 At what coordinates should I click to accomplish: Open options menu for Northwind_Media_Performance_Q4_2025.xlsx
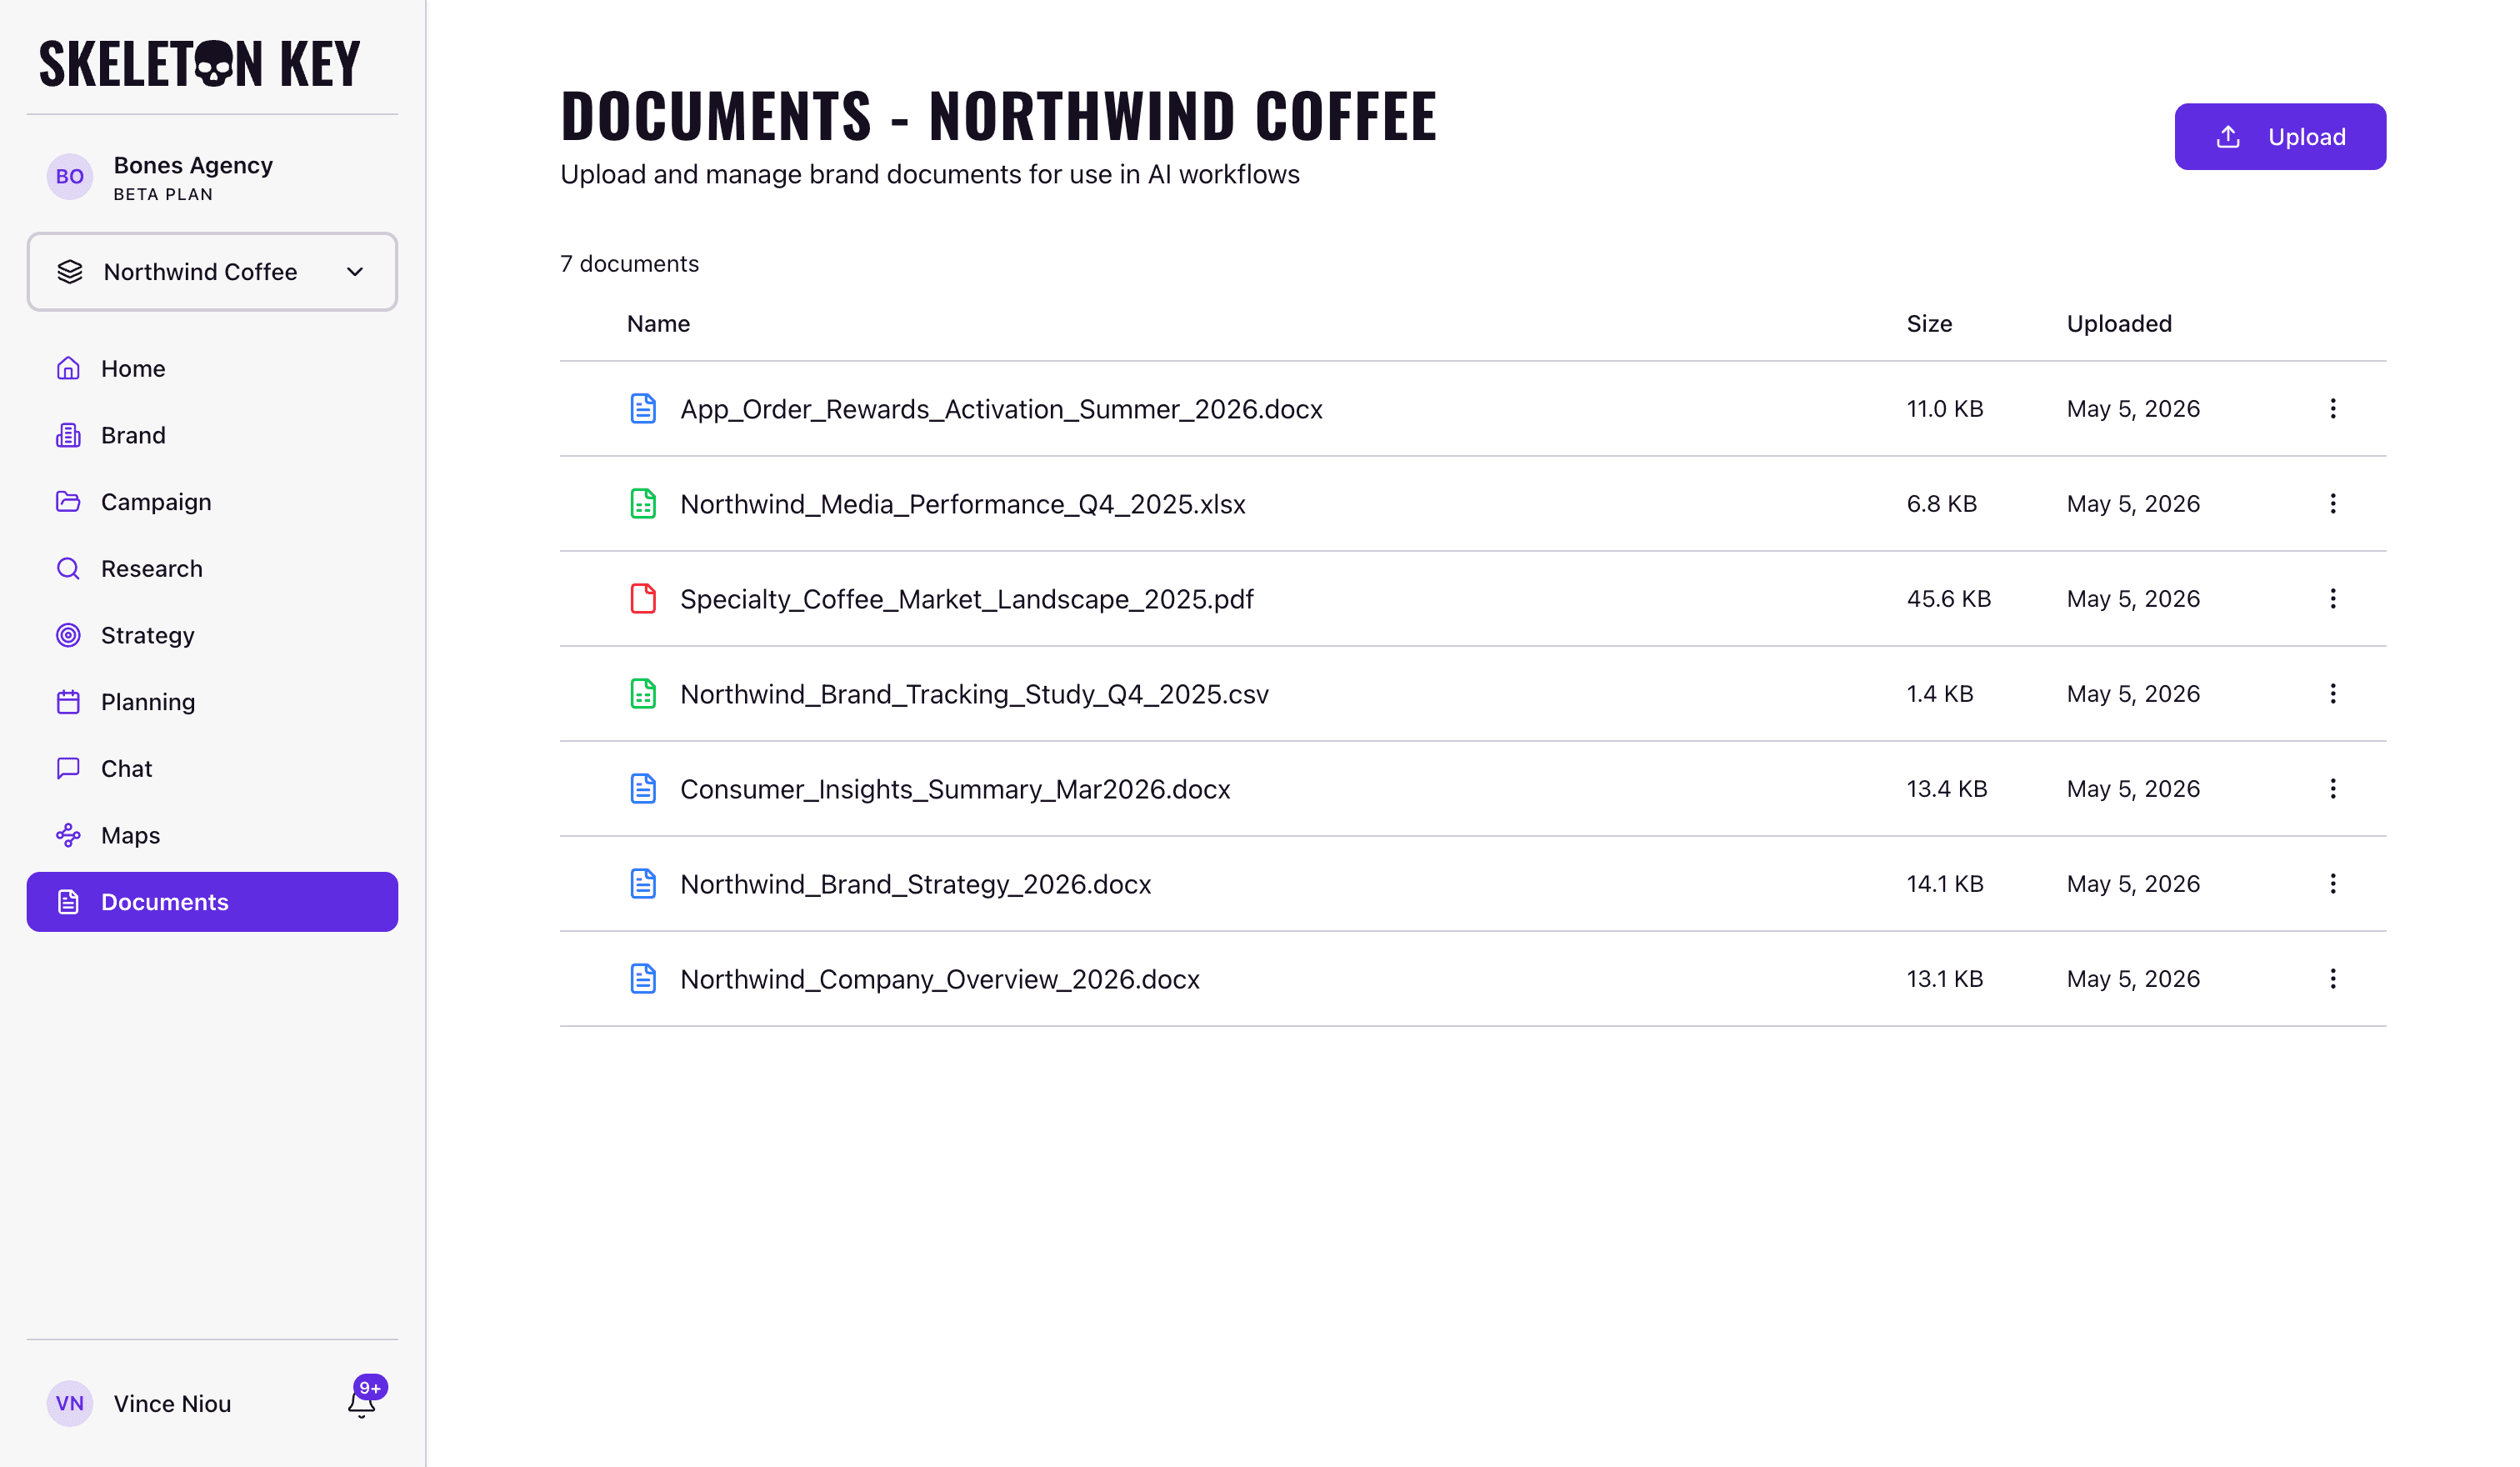[x=2332, y=504]
